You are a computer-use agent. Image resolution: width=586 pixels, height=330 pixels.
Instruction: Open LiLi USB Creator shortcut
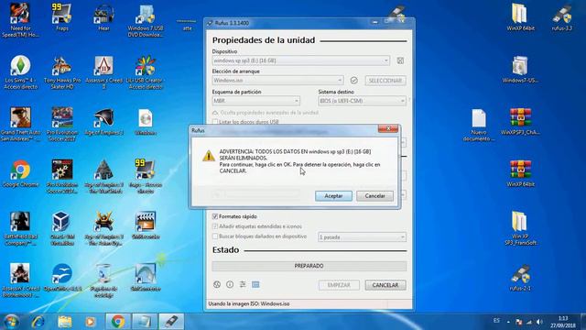click(146, 72)
